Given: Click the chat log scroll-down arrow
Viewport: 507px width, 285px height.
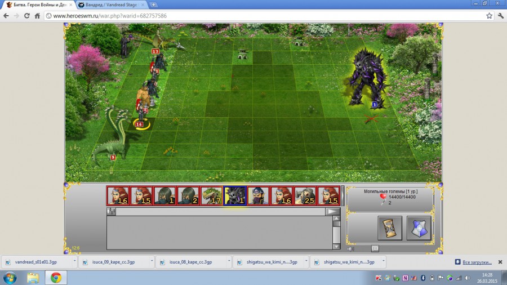Looking at the screenshot, I should tap(336, 247).
